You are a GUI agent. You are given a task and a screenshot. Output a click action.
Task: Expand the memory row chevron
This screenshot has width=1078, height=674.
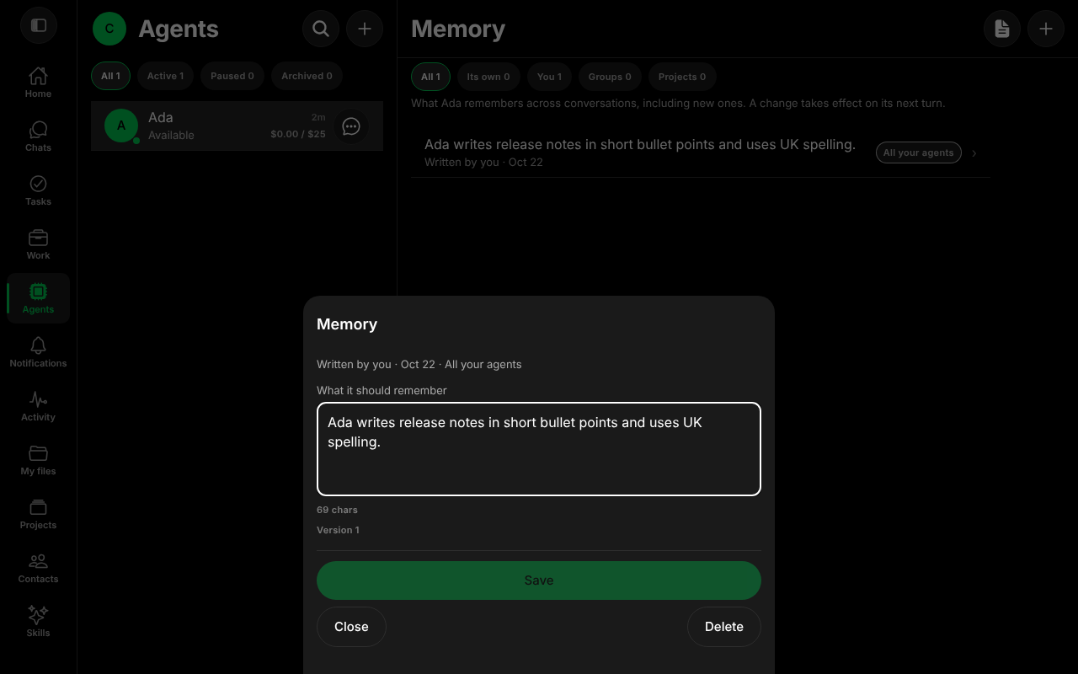point(974,153)
